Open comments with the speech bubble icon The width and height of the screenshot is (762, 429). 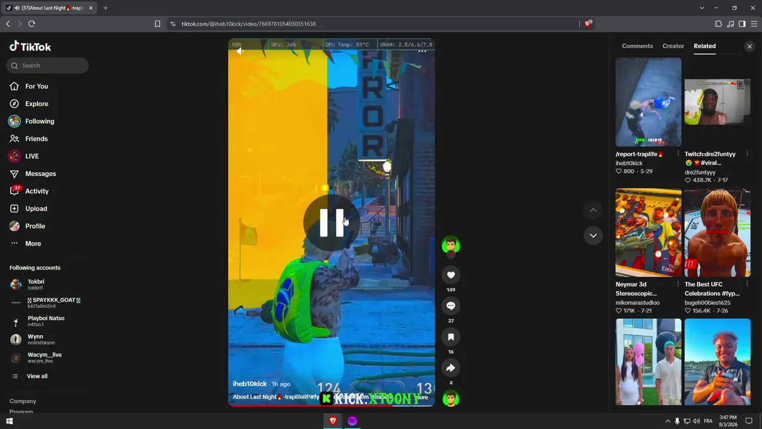[451, 306]
